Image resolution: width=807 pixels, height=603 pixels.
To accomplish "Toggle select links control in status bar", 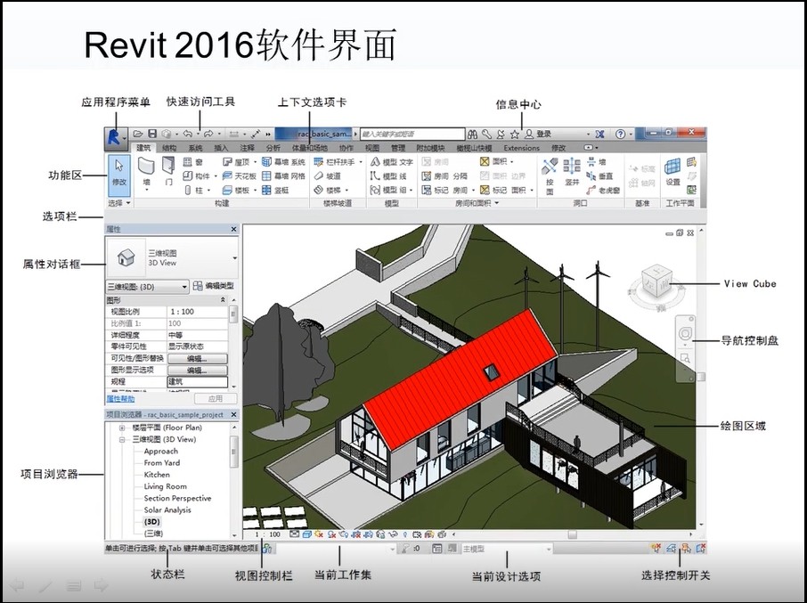I will (656, 549).
